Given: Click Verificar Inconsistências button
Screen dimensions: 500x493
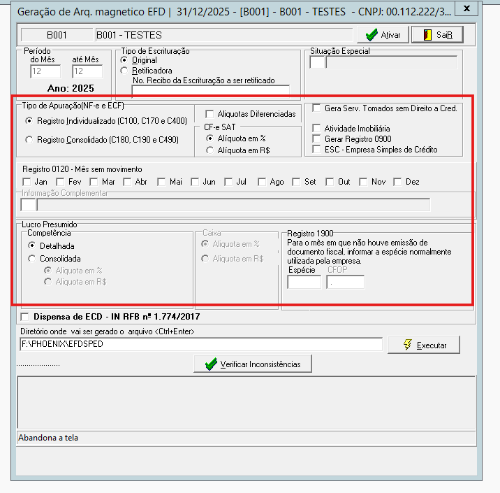Looking at the screenshot, I should tap(253, 364).
